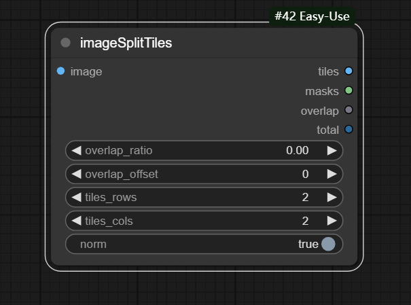Click the overlap_ratio value 0.00
411x305 pixels.
point(298,150)
